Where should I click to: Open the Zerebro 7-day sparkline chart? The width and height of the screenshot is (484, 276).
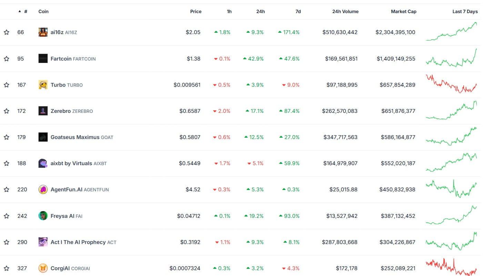point(451,110)
